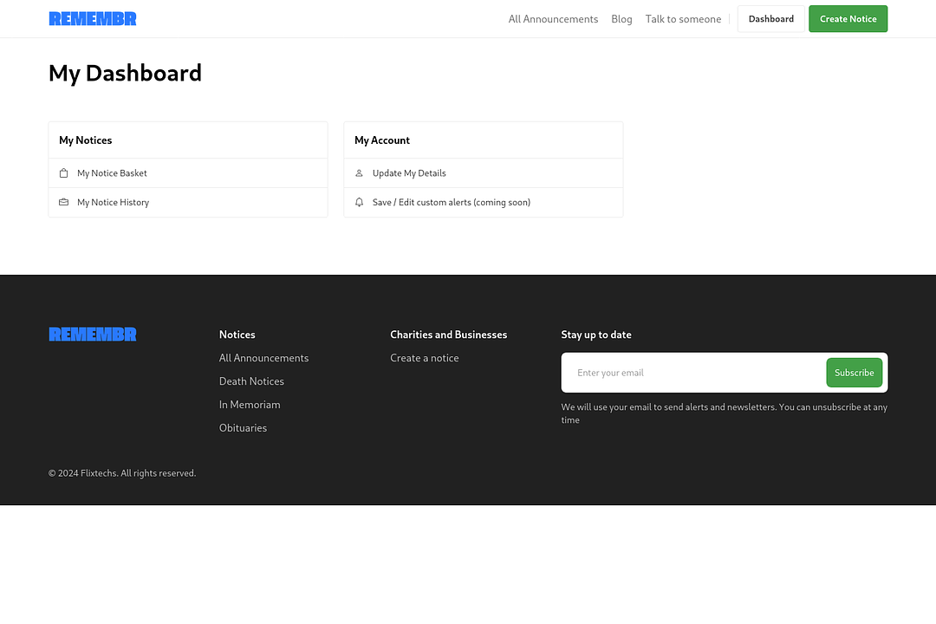Open the Update My Details link
Image resolution: width=936 pixels, height=624 pixels.
(409, 173)
